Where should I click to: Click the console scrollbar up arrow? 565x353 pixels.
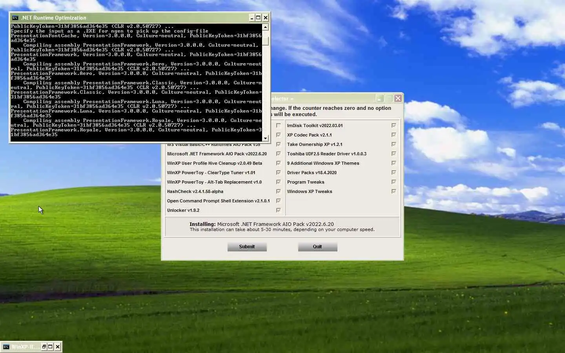(266, 27)
